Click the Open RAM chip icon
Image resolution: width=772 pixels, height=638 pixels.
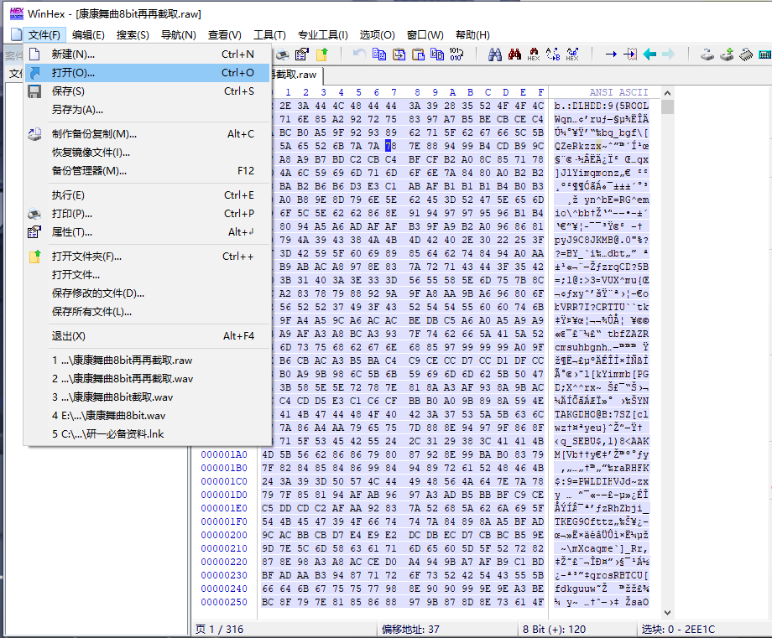(746, 54)
